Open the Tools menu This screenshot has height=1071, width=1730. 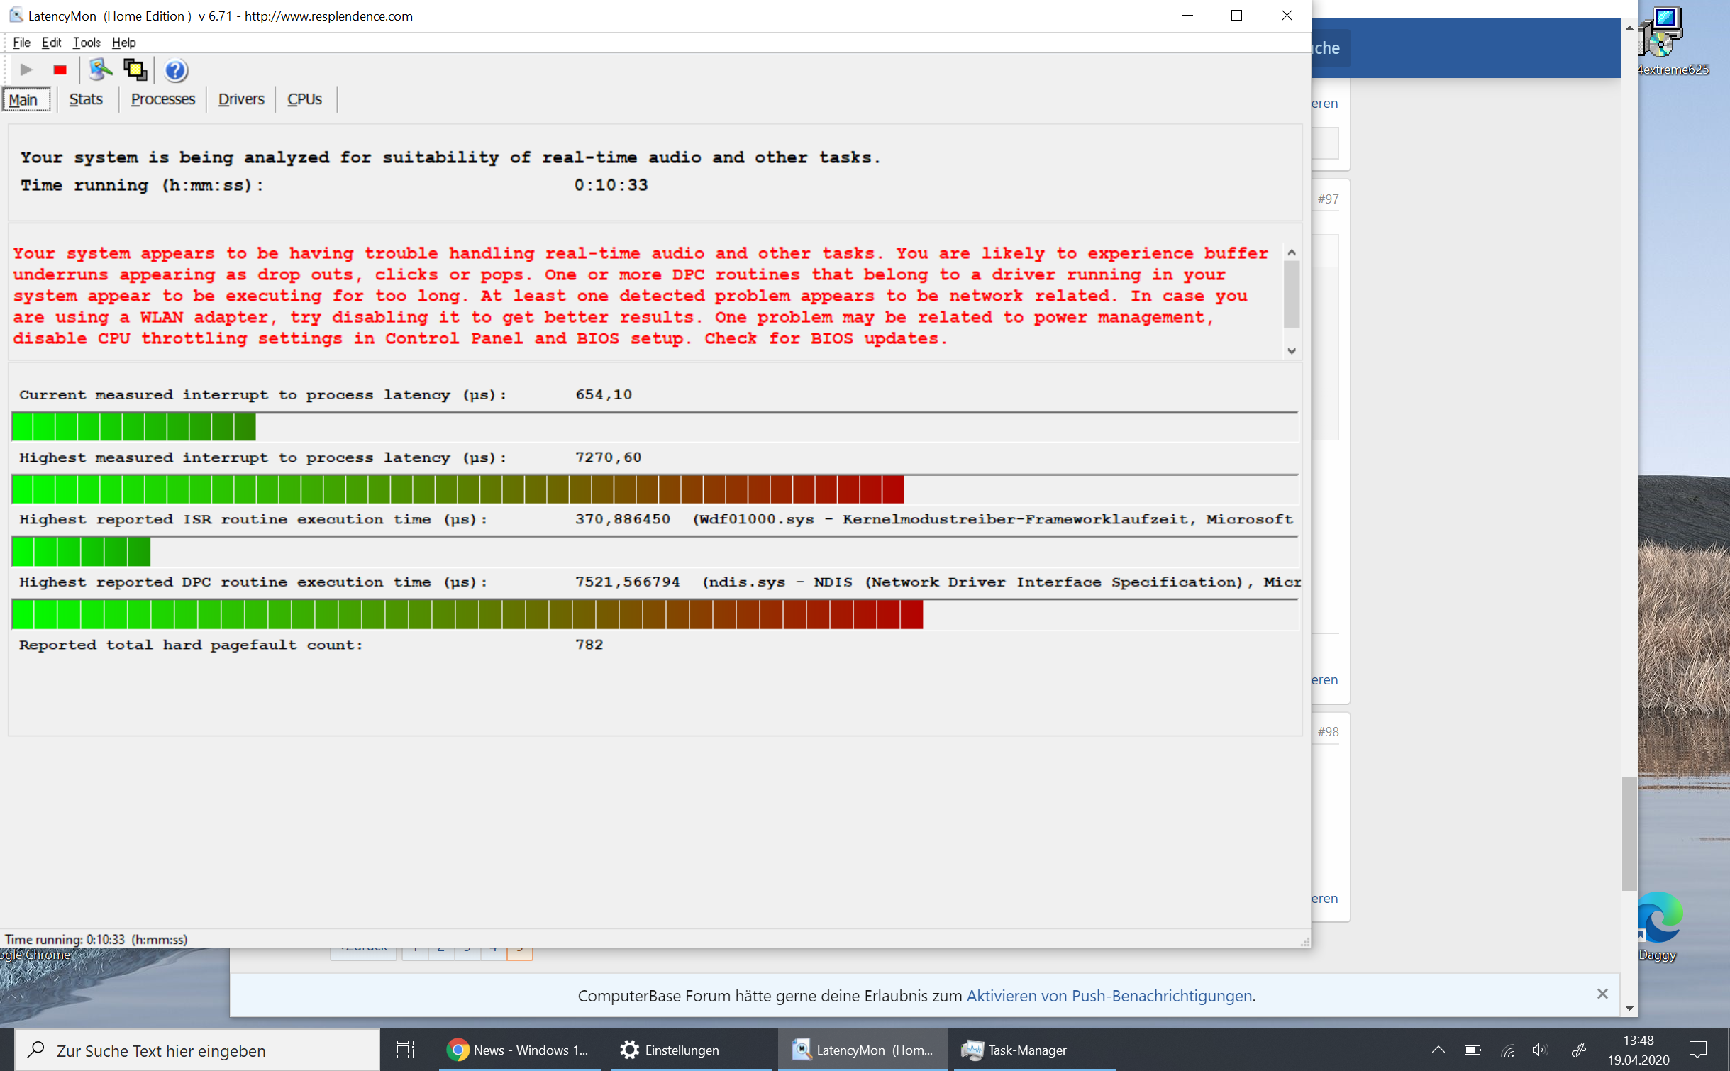click(x=87, y=43)
